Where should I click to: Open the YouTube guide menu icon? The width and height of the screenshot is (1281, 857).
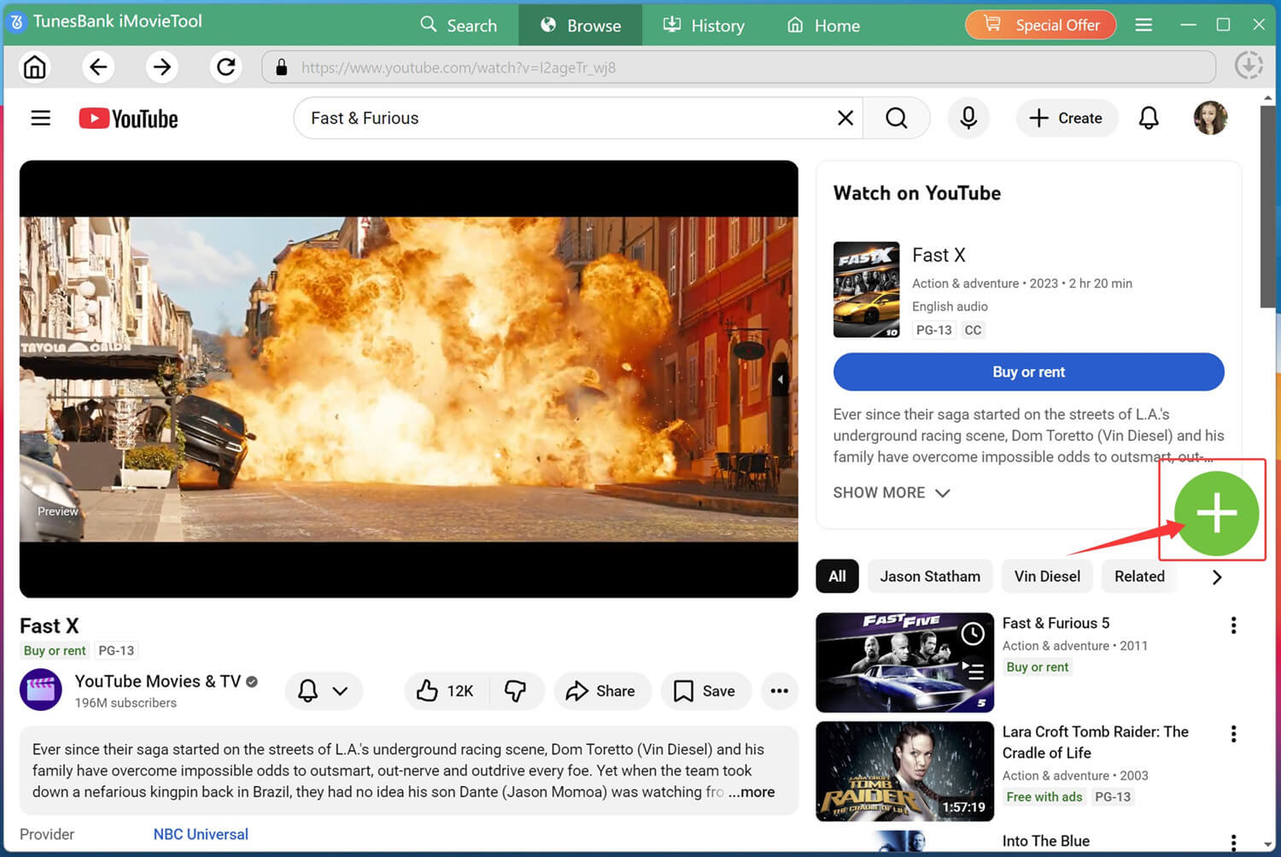[x=40, y=118]
